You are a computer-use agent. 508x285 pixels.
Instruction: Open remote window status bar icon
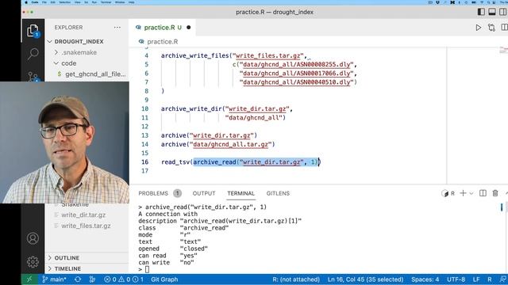tap(29, 279)
